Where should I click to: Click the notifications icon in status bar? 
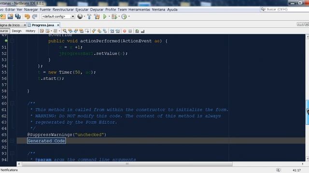pyautogui.click(x=278, y=170)
